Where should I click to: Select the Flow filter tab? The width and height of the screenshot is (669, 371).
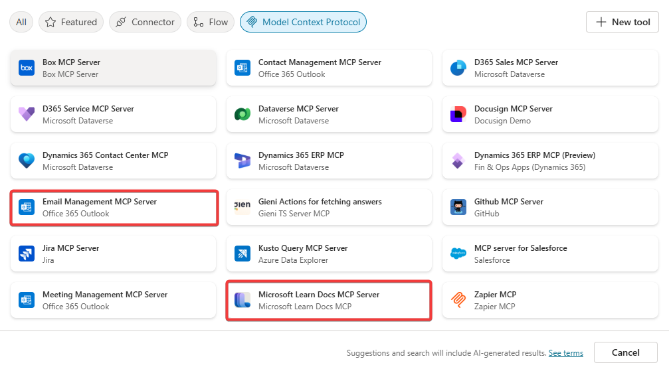click(x=211, y=22)
